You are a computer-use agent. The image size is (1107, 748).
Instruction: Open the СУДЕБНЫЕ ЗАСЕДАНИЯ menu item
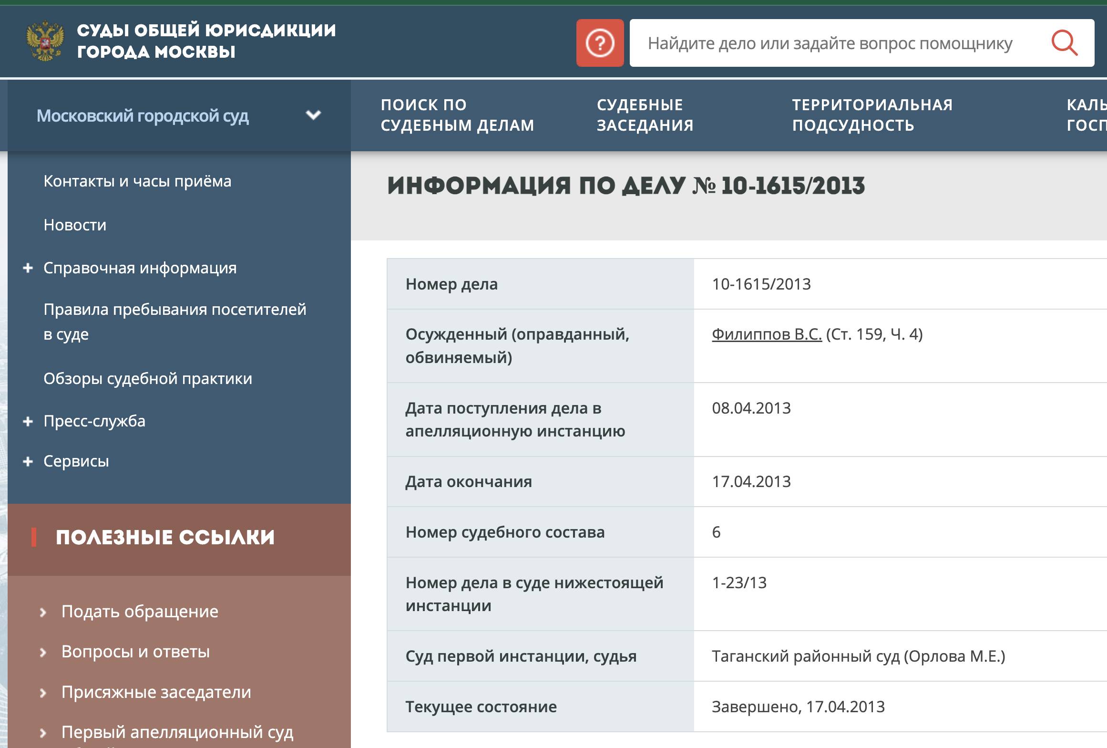pyautogui.click(x=645, y=115)
